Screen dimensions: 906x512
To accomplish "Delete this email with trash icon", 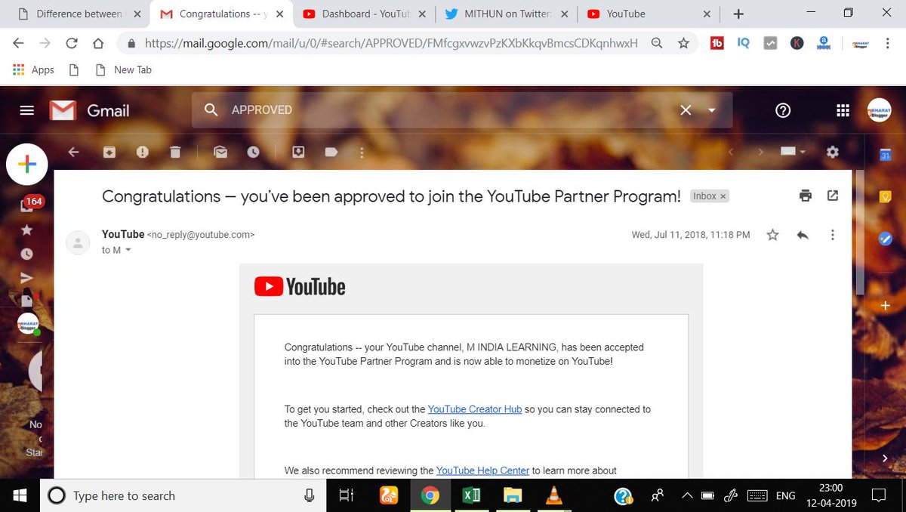I will click(x=175, y=152).
